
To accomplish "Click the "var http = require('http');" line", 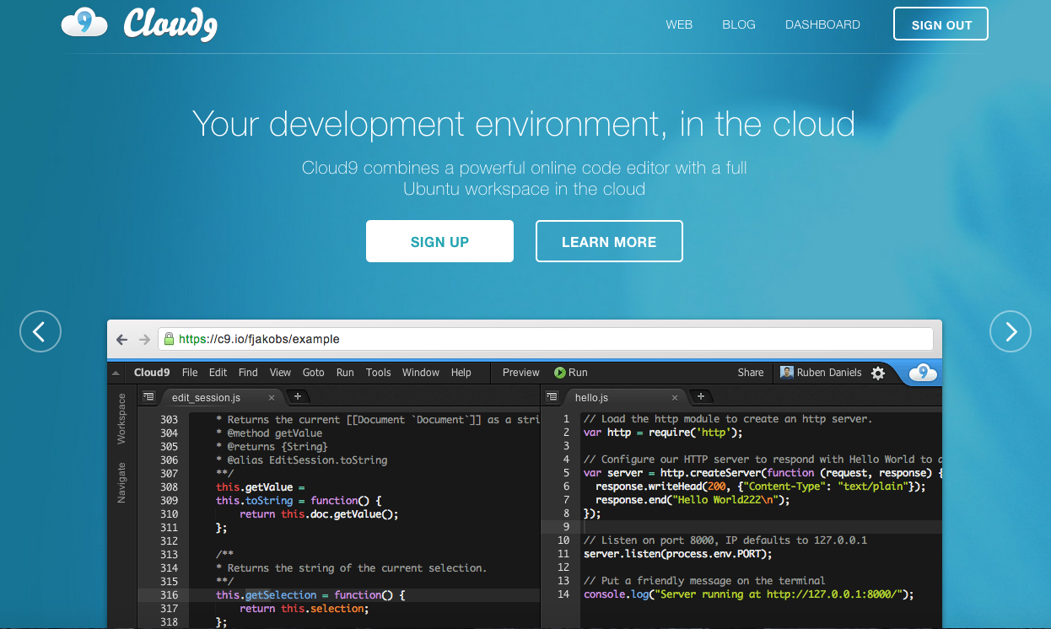I will coord(663,433).
